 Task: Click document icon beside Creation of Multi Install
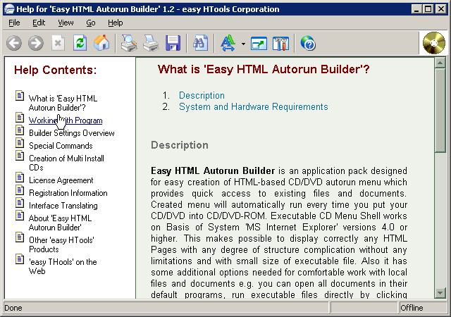point(20,155)
